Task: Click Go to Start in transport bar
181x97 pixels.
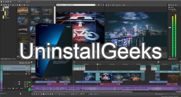Action: [x=46, y=94]
